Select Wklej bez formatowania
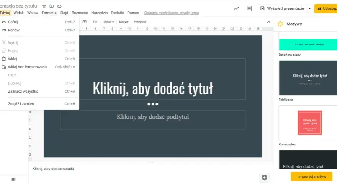 coord(39,67)
